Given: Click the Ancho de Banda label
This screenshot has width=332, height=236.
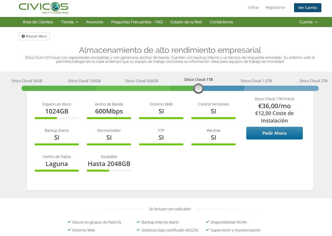Looking at the screenshot, I should tap(109, 104).
